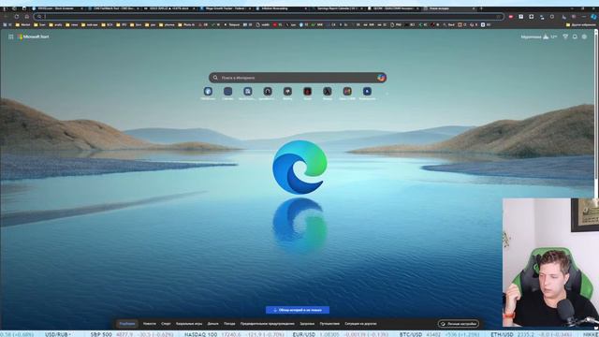Select the Ситуация на дорогах feed tab
The image size is (599, 337).
(x=360, y=324)
